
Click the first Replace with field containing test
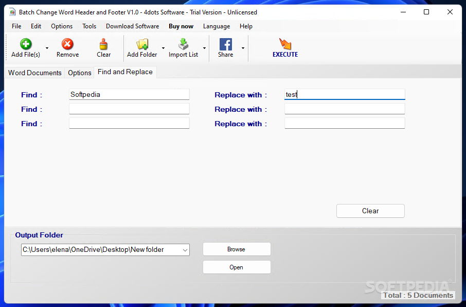point(345,94)
